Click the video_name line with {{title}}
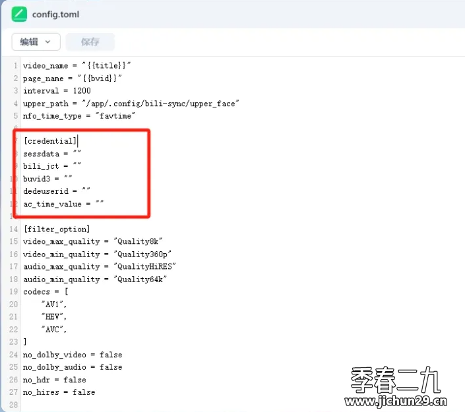This screenshot has height=412, width=465. tap(77, 65)
